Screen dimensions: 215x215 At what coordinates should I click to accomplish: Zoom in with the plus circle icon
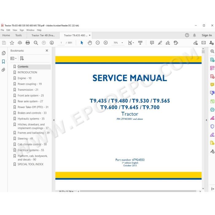click(x=106, y=43)
